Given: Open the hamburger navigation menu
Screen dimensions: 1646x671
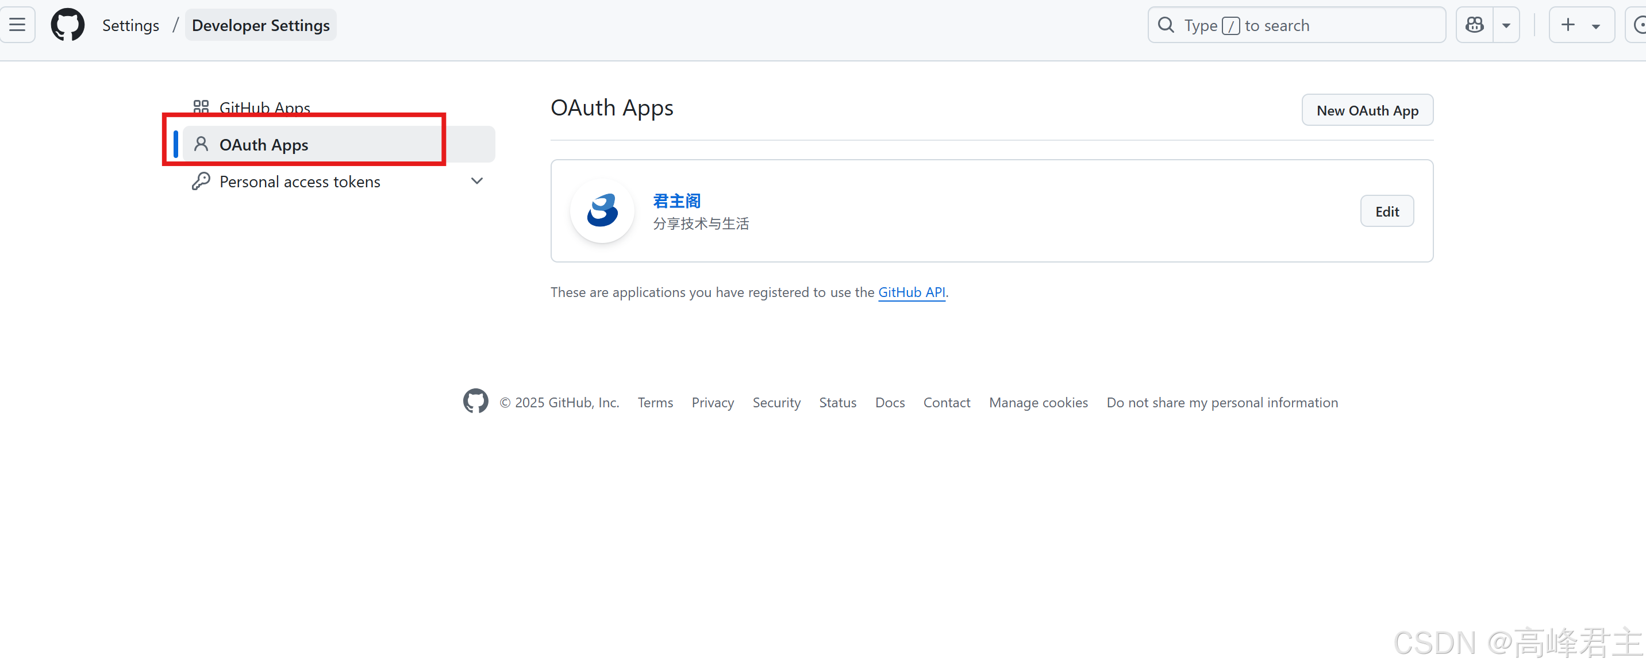Looking at the screenshot, I should pyautogui.click(x=17, y=25).
